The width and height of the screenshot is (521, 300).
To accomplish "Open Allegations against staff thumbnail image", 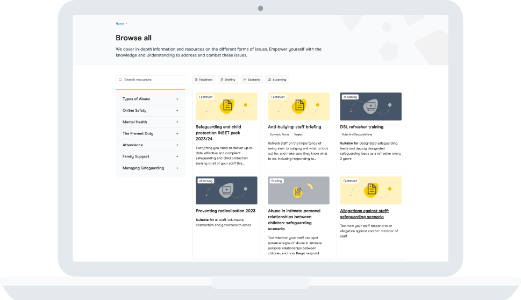I will coord(370,190).
